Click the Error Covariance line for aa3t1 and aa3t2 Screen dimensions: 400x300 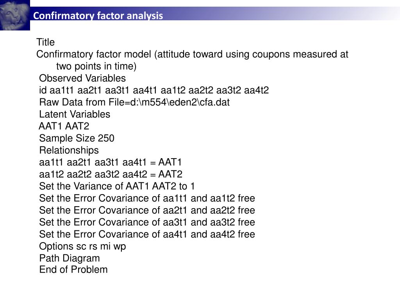pos(147,222)
